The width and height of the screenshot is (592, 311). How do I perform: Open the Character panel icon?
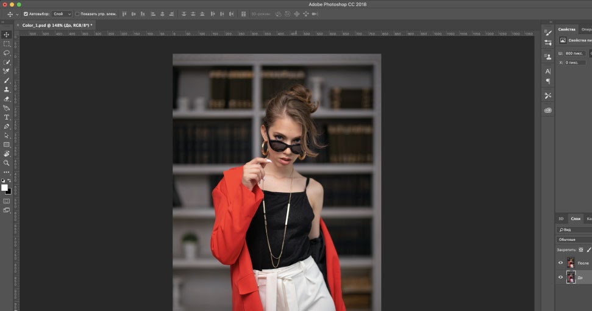click(547, 71)
